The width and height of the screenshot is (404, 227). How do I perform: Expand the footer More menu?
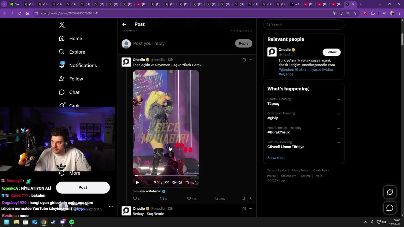point(320,176)
